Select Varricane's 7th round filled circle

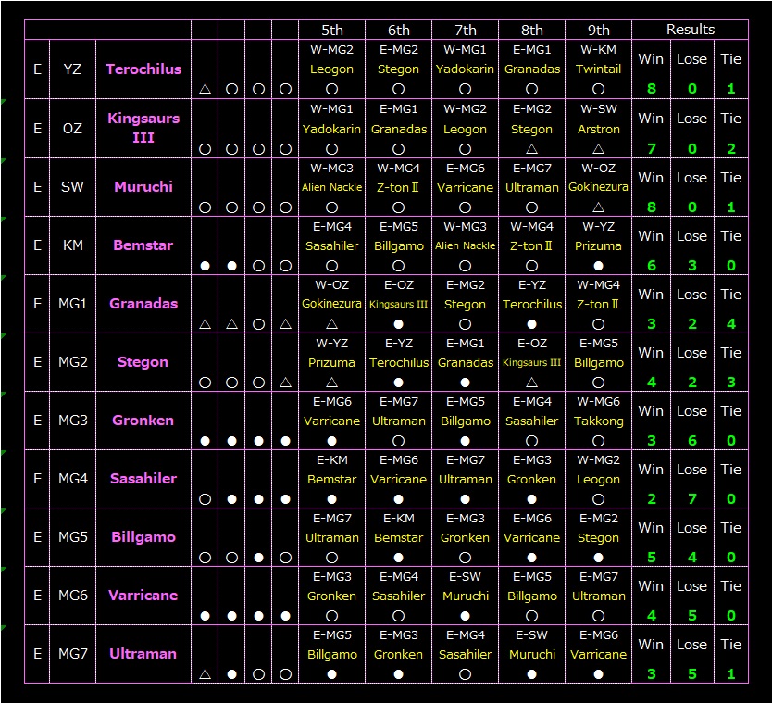(x=466, y=616)
